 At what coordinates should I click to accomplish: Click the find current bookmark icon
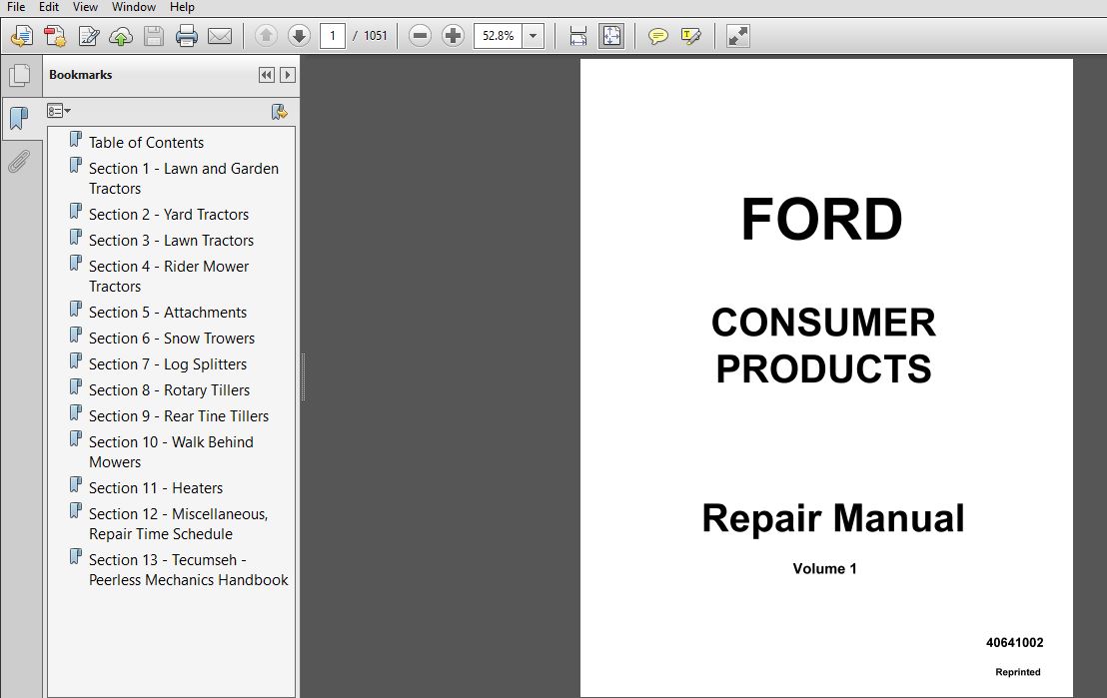click(x=280, y=112)
